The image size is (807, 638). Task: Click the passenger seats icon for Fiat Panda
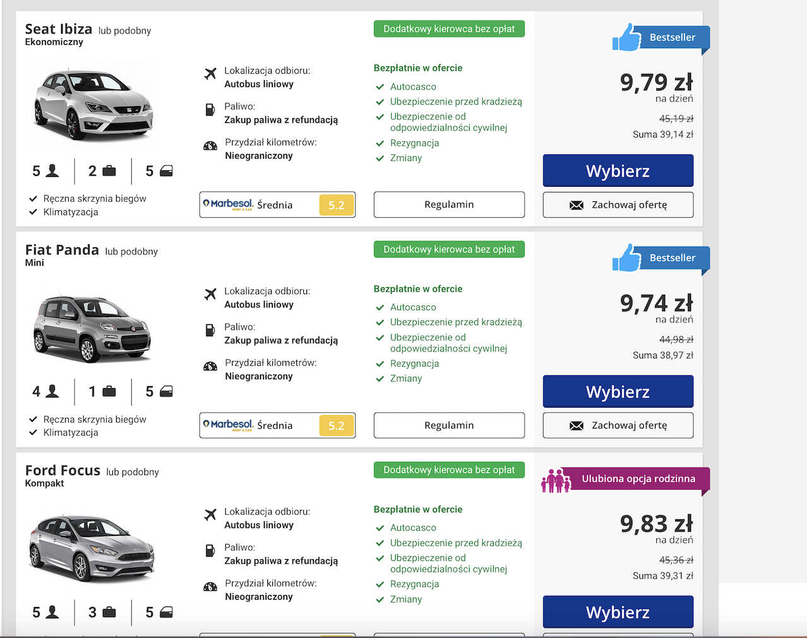pyautogui.click(x=52, y=391)
